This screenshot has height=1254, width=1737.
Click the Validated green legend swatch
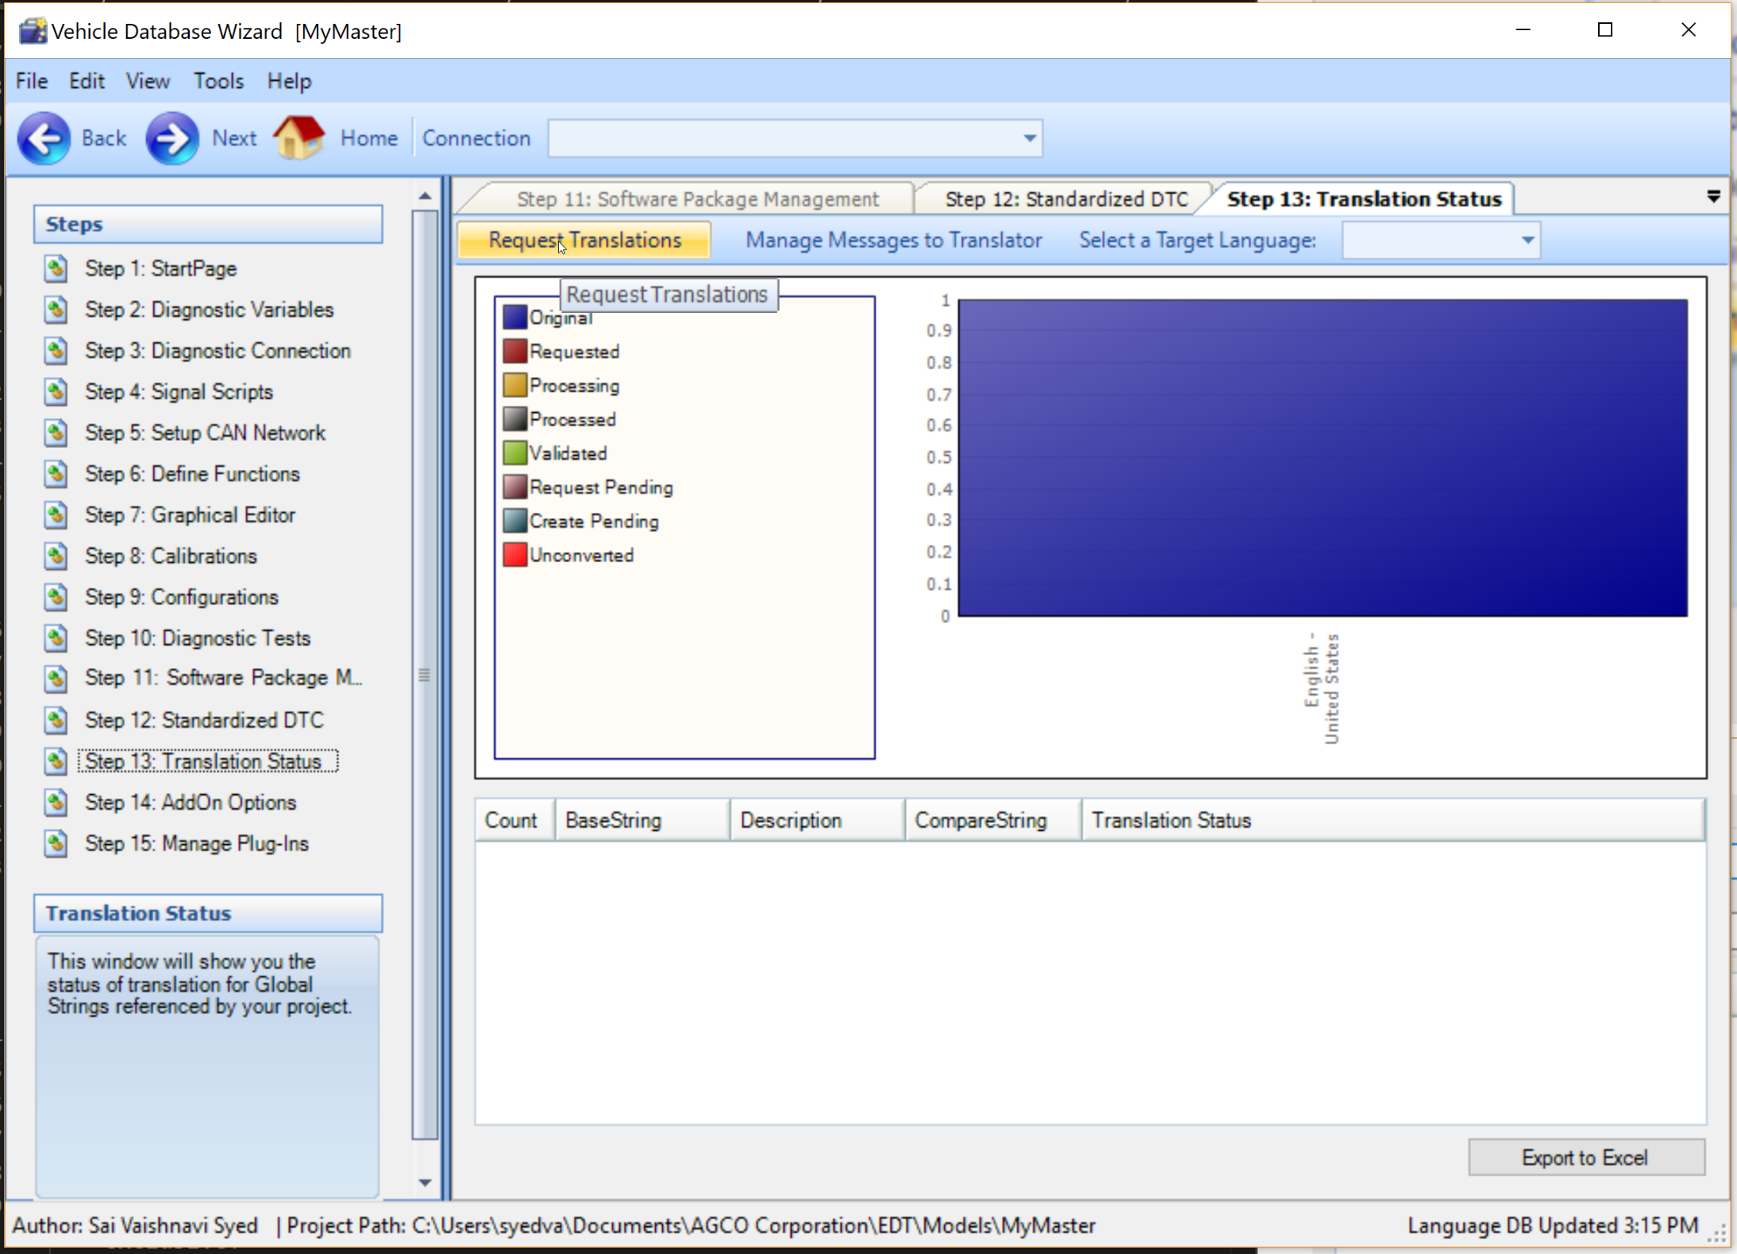pos(514,453)
